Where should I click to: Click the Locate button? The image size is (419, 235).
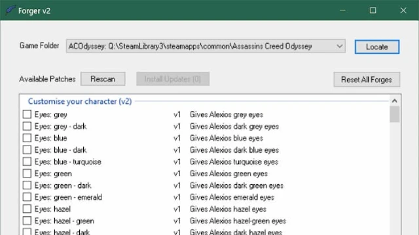pos(377,47)
